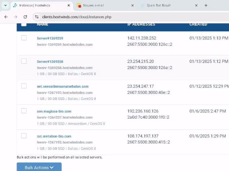Expand the Bulk Actions dropdown button
Screen dimensions: 229x171
click(39, 167)
